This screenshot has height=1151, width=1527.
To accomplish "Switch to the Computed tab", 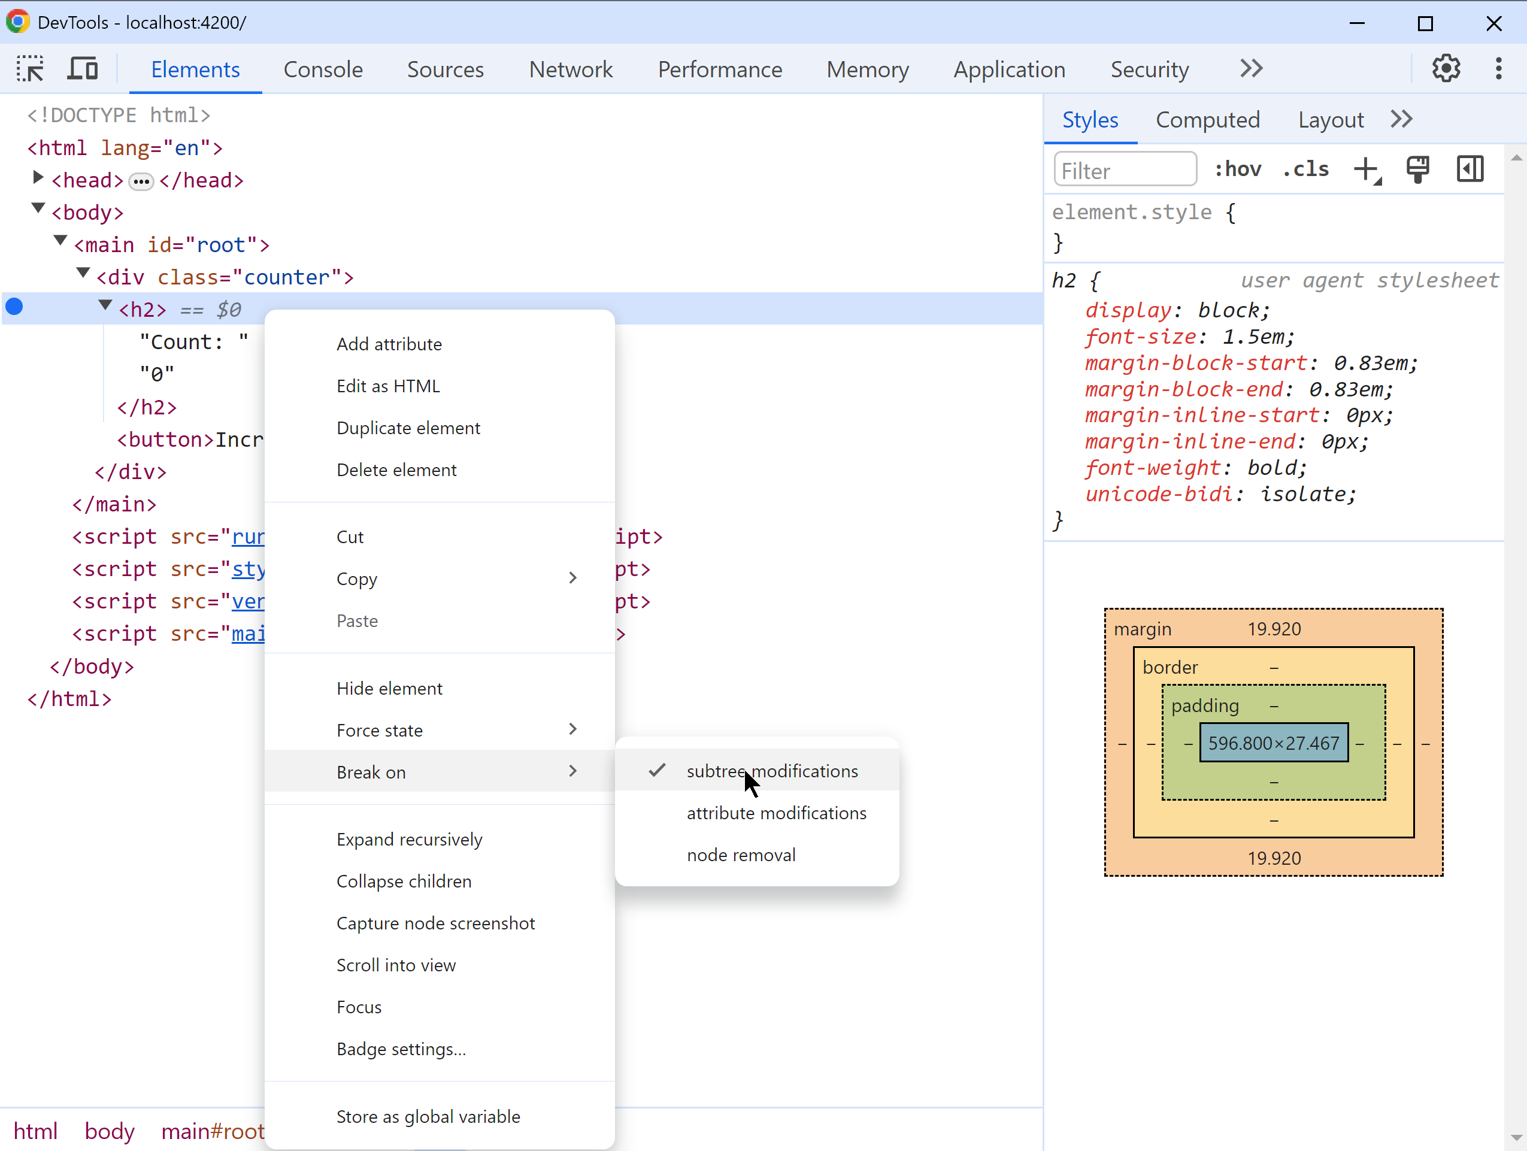I will [x=1208, y=119].
